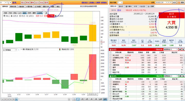Screen dimensions: 185x101
Task: Open the 重大事件 tab
Action: pos(128,6)
